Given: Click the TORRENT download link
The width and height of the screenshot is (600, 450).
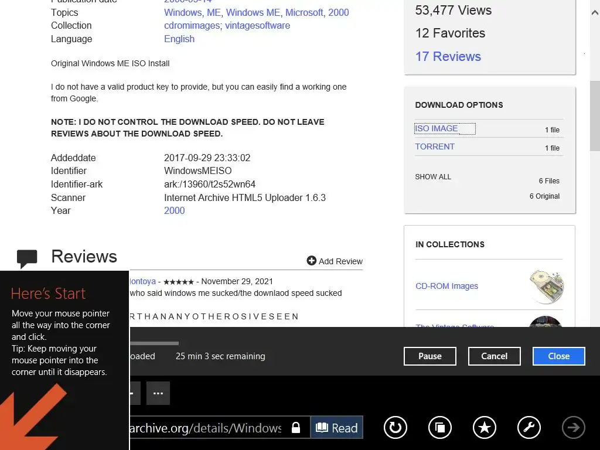Looking at the screenshot, I should pyautogui.click(x=435, y=146).
